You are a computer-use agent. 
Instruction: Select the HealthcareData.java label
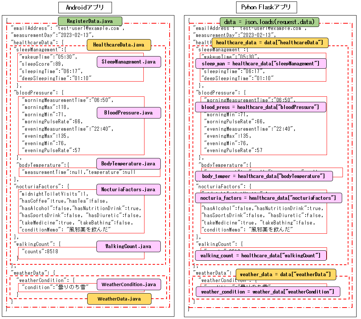click(119, 45)
